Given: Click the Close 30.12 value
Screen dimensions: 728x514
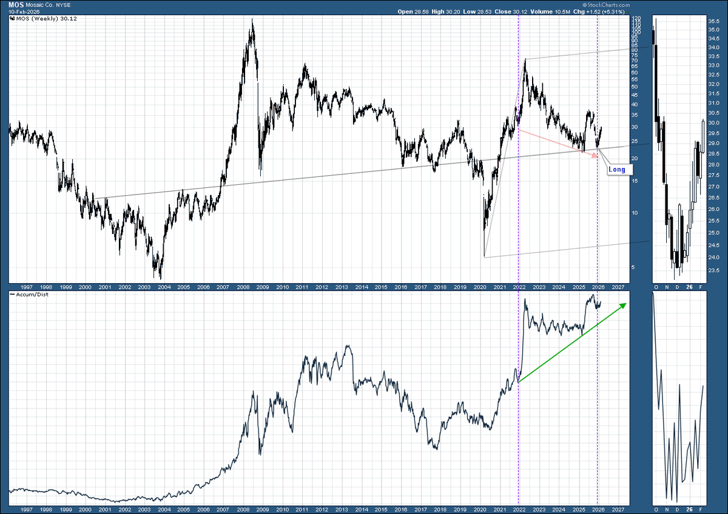Looking at the screenshot, I should [511, 12].
